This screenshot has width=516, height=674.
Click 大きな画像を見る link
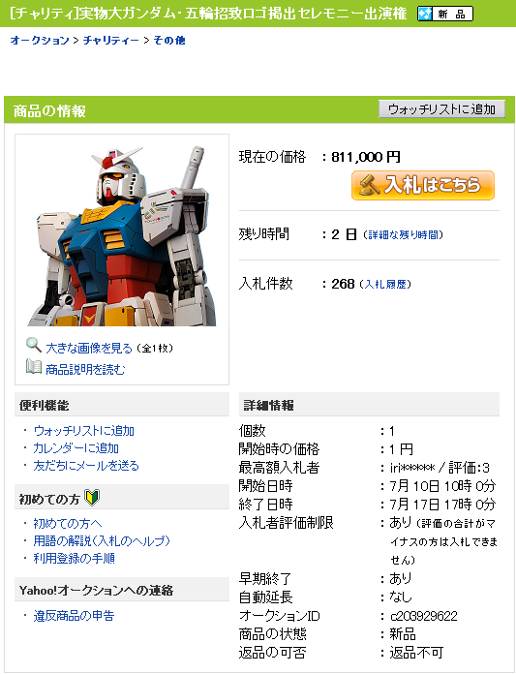(x=89, y=349)
